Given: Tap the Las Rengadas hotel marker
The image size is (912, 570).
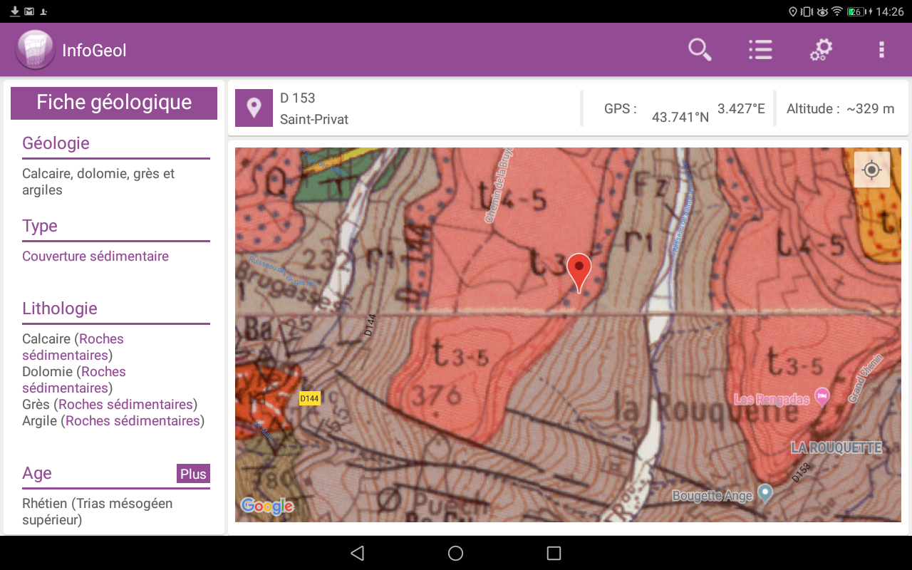Looking at the screenshot, I should pos(822,396).
